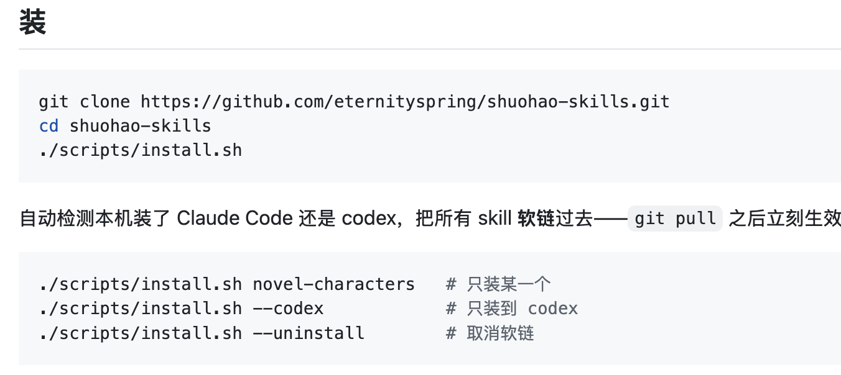Click the github.com eternityspring repository URL

tap(405, 101)
